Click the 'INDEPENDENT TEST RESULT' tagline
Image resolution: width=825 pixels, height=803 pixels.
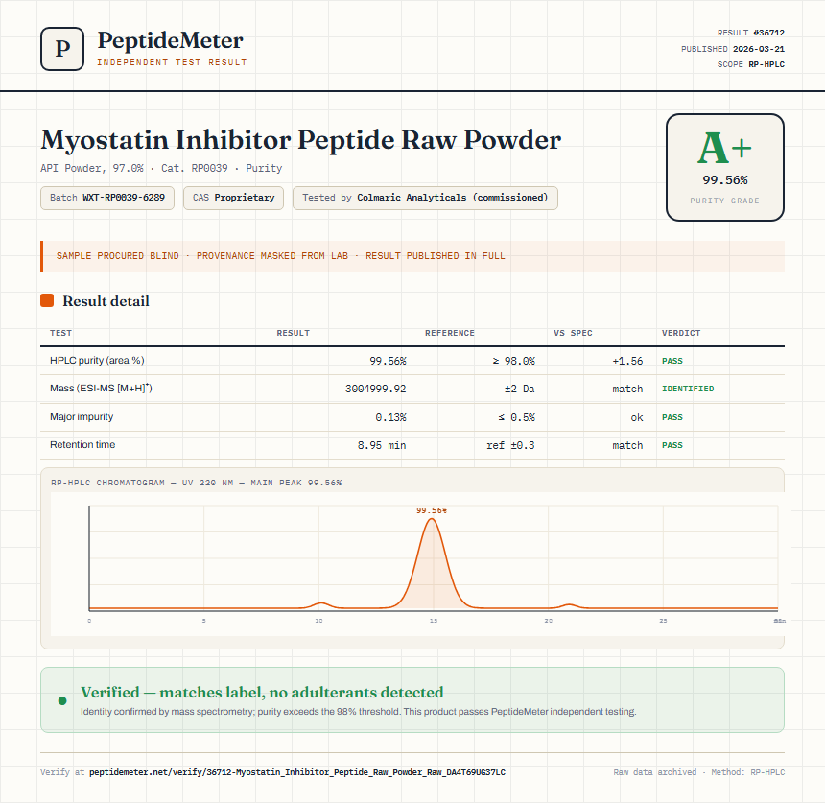tap(172, 62)
